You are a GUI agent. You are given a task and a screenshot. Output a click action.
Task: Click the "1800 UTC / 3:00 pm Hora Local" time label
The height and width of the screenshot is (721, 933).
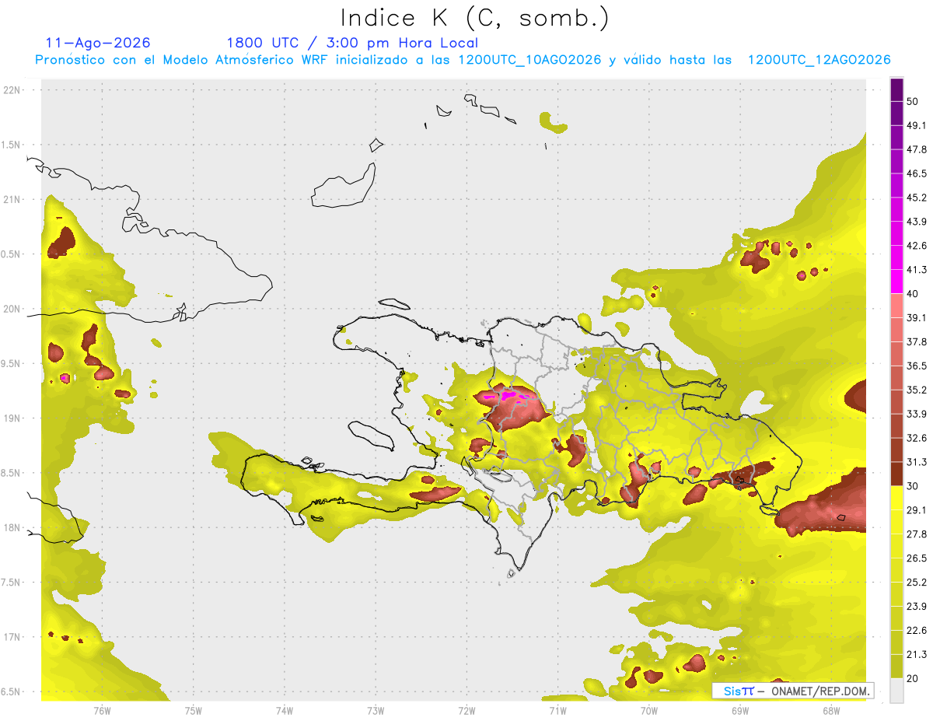(352, 43)
